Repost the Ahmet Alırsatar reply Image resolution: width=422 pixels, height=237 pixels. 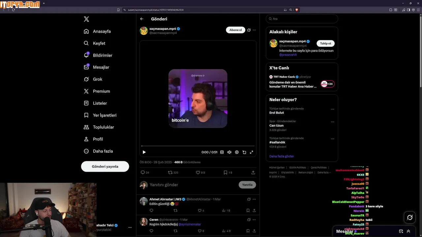[x=175, y=210]
